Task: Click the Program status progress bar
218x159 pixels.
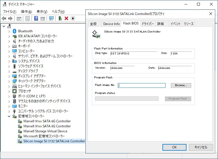Action: pos(127,99)
